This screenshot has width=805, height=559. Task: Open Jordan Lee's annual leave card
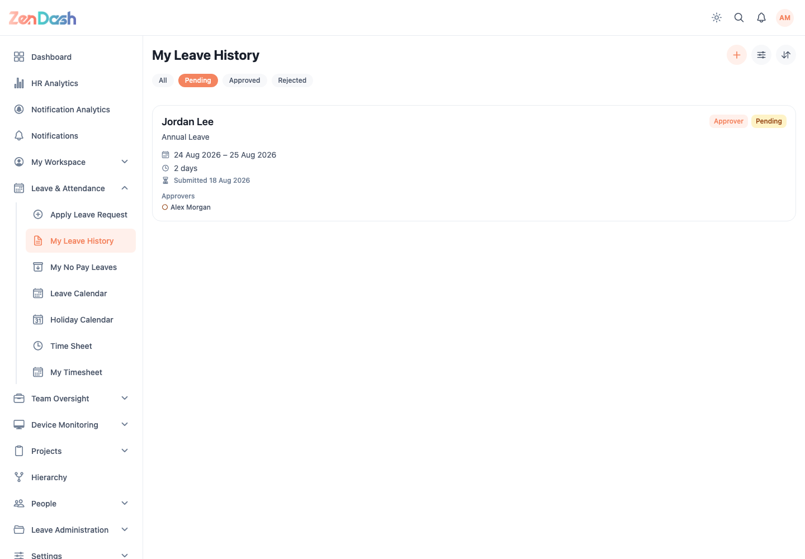(x=474, y=163)
